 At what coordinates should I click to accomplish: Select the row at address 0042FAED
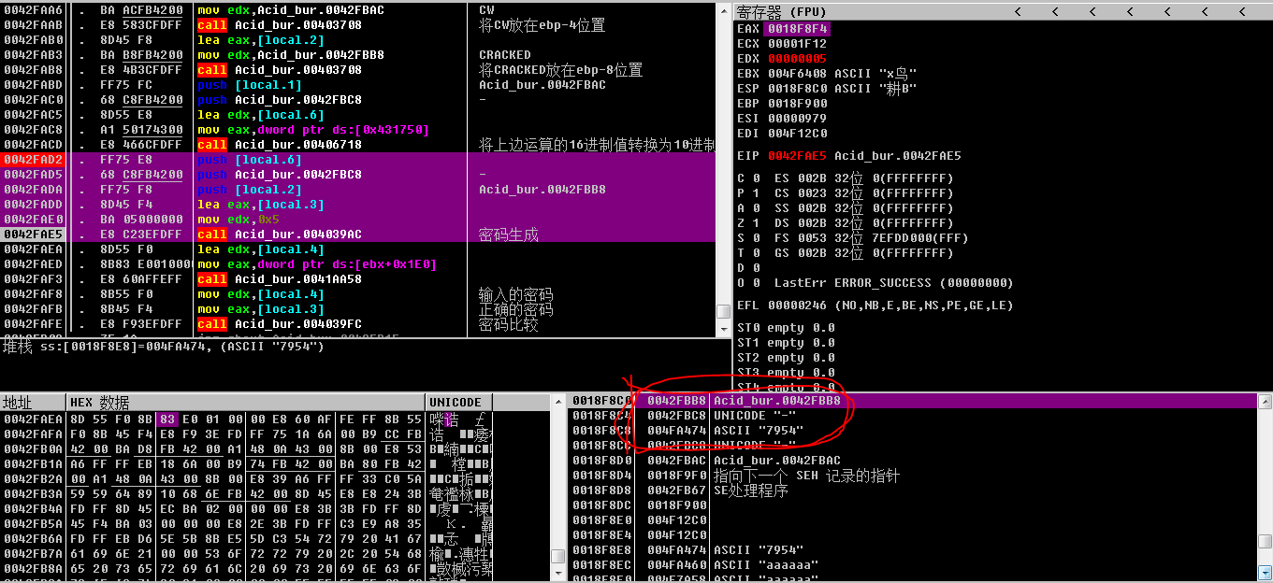point(358,264)
